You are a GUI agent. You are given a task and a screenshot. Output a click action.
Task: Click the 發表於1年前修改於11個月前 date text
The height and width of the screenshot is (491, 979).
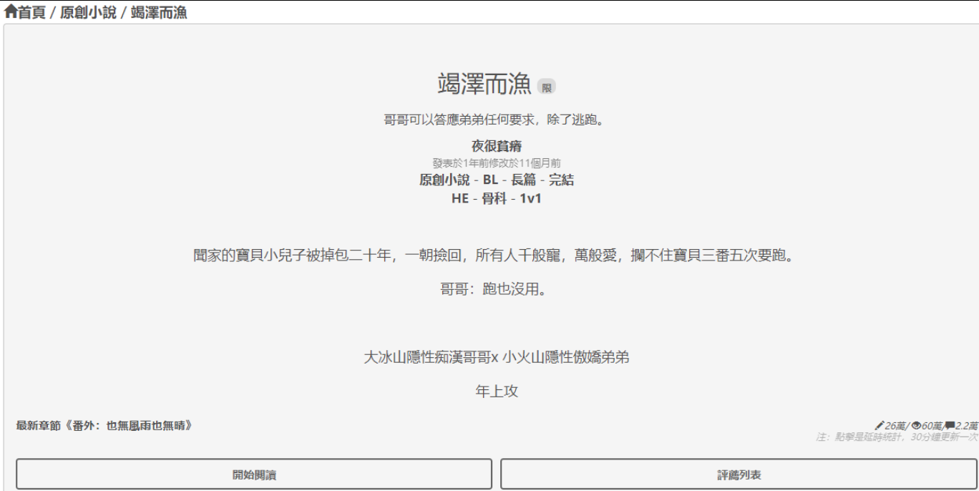tap(497, 163)
